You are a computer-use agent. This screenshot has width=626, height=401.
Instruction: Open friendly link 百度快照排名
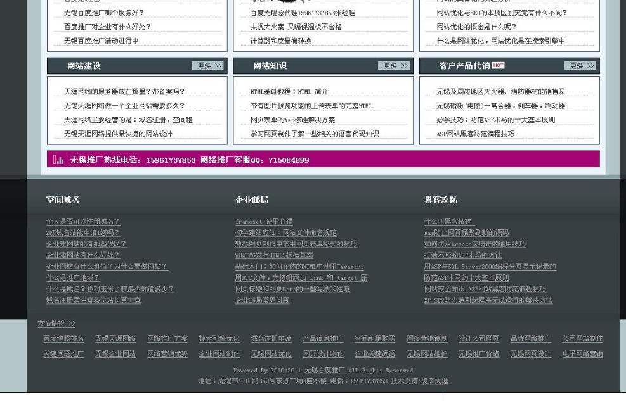coord(63,338)
